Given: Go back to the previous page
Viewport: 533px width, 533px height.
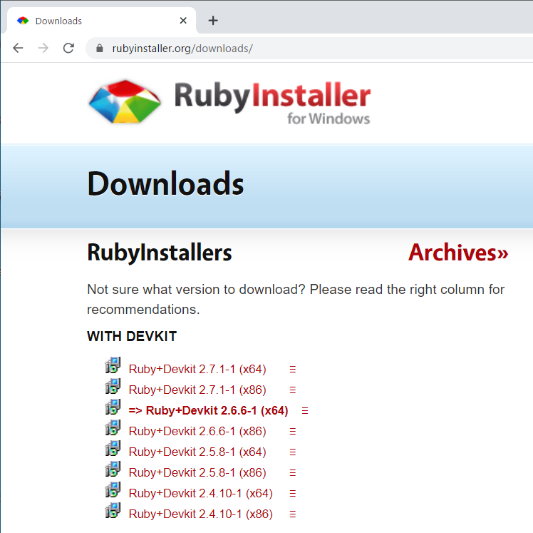Looking at the screenshot, I should pos(19,49).
